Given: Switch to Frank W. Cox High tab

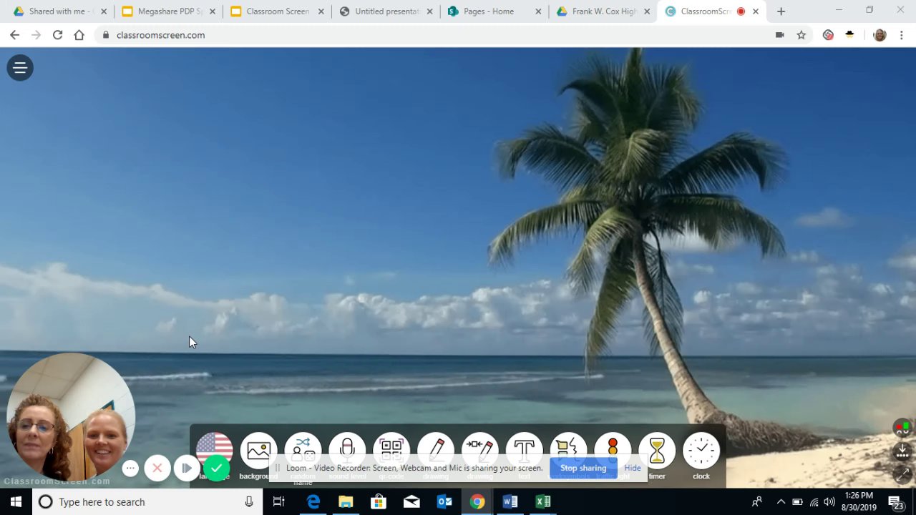Looking at the screenshot, I should (x=603, y=11).
